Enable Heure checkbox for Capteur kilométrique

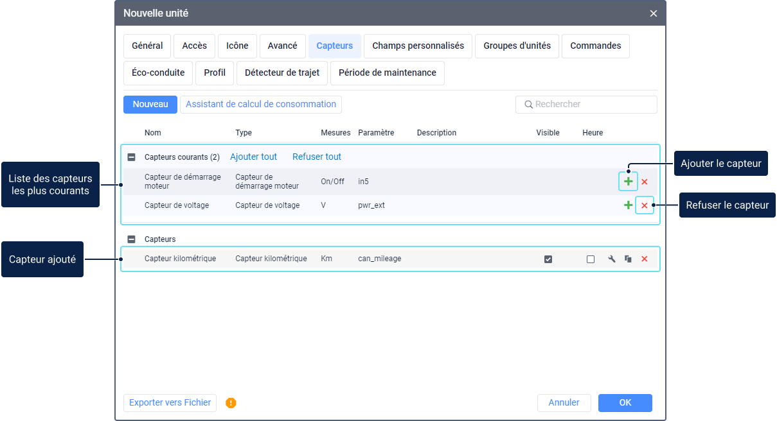[x=591, y=259]
